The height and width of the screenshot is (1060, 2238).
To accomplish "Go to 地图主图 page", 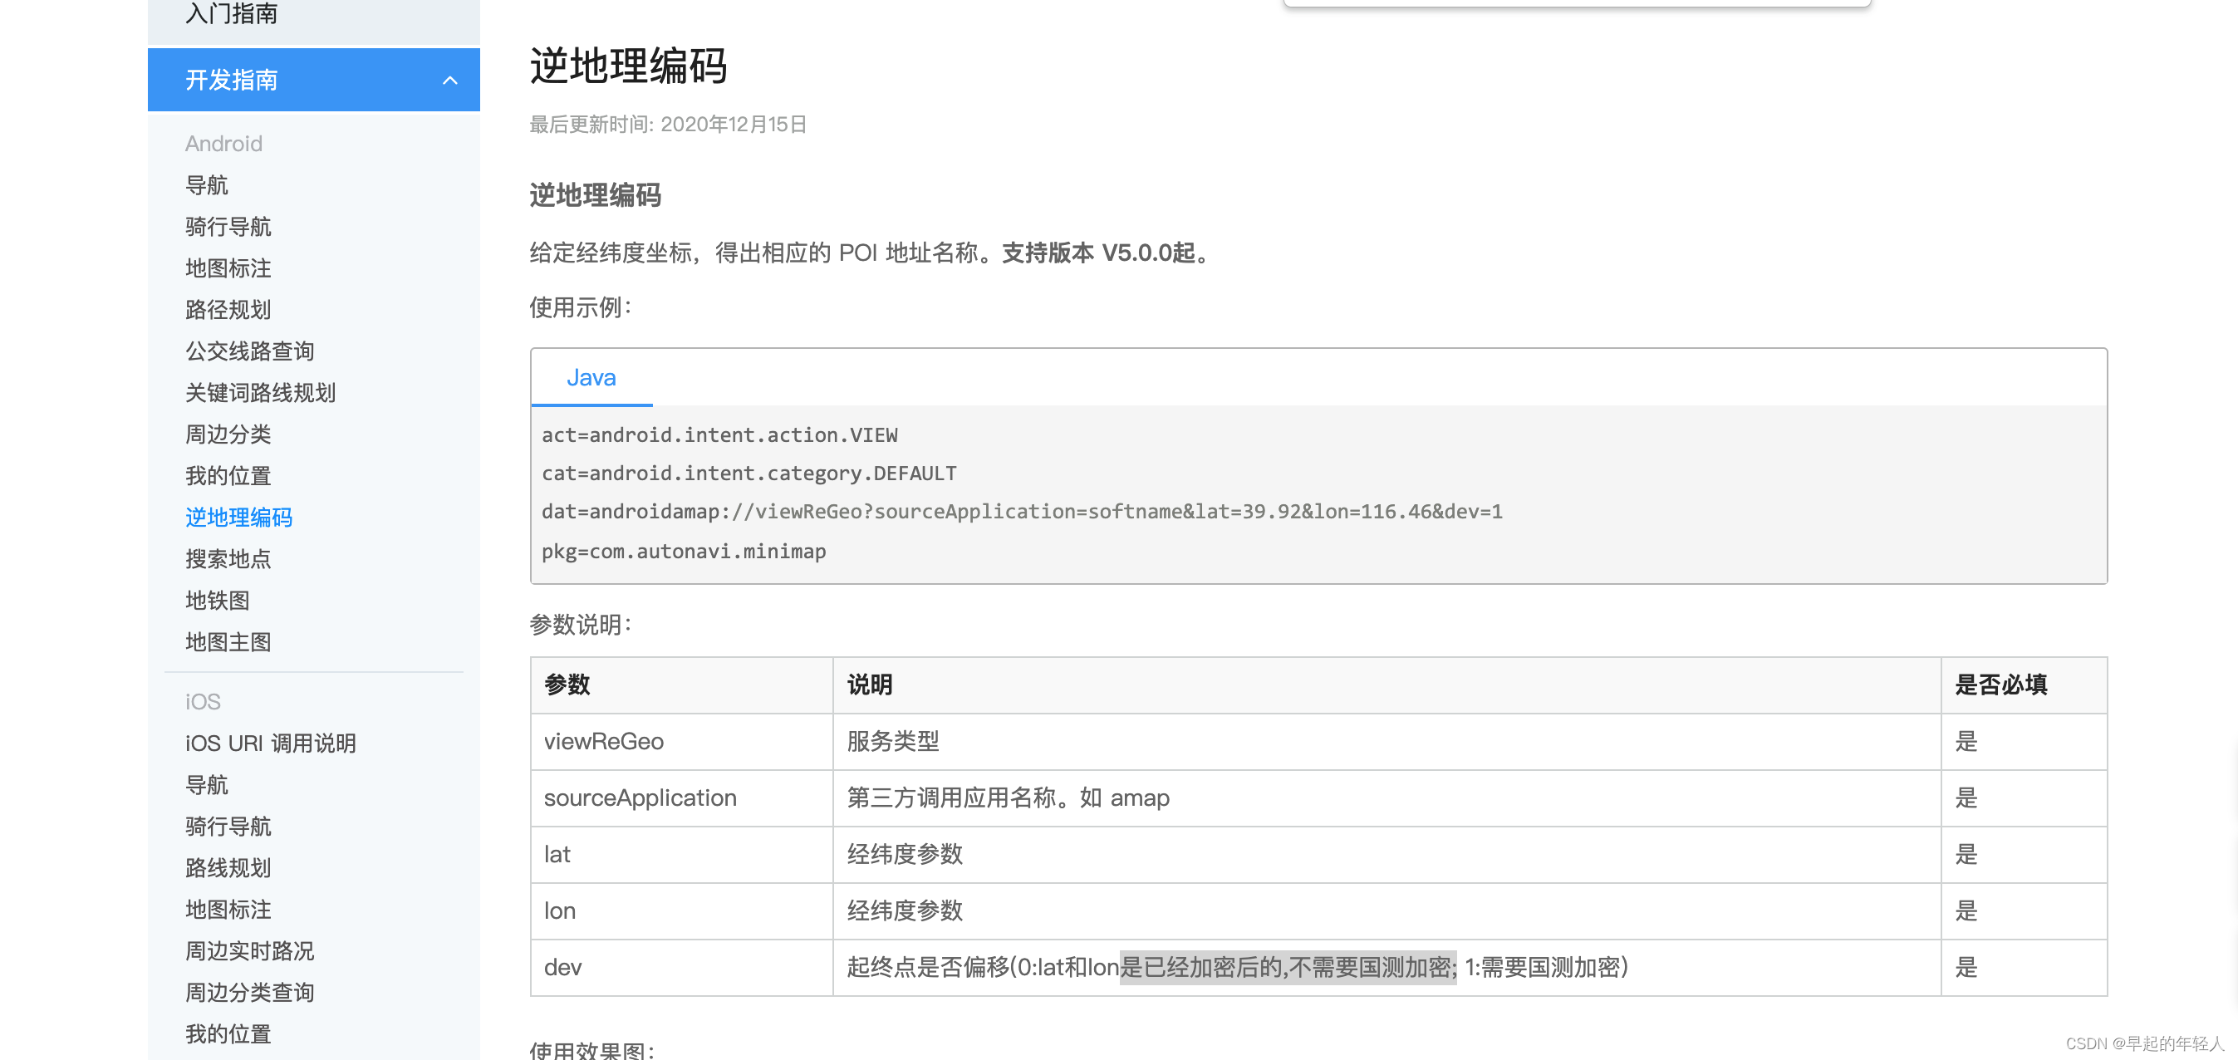I will pos(228,642).
